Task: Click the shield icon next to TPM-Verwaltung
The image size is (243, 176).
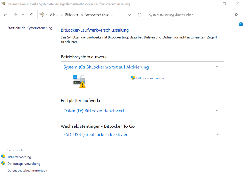Action: coord(3,157)
